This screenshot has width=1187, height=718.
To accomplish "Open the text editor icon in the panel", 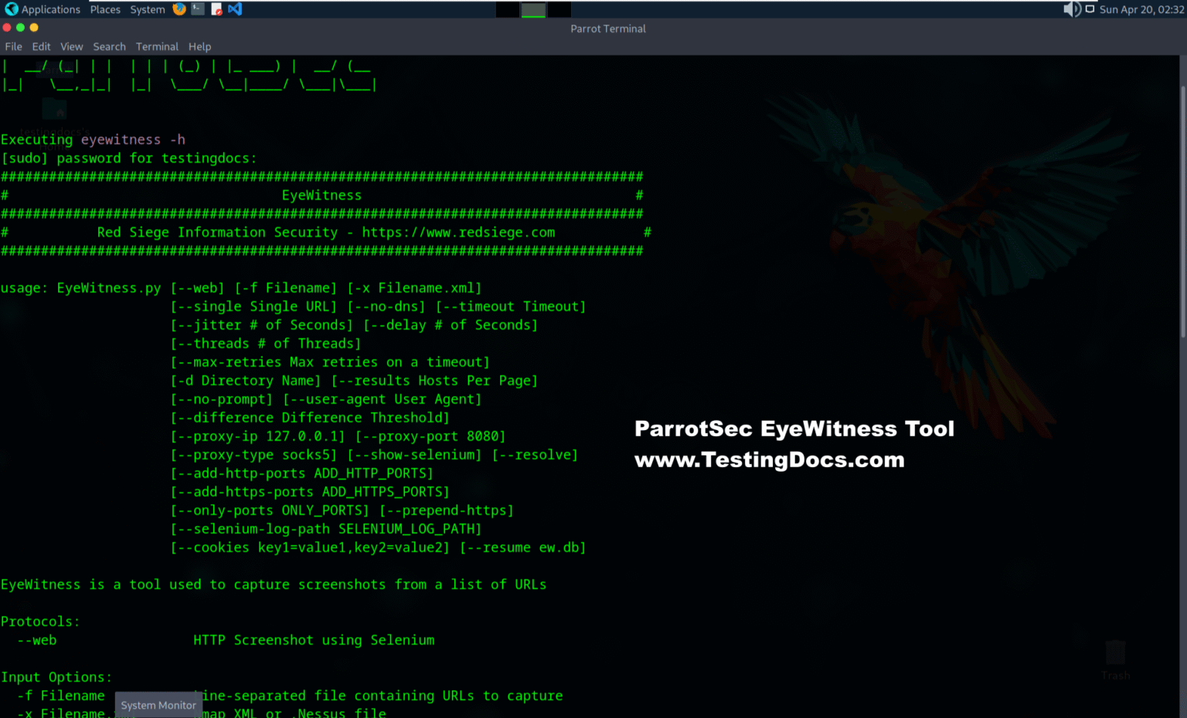I will pos(218,9).
